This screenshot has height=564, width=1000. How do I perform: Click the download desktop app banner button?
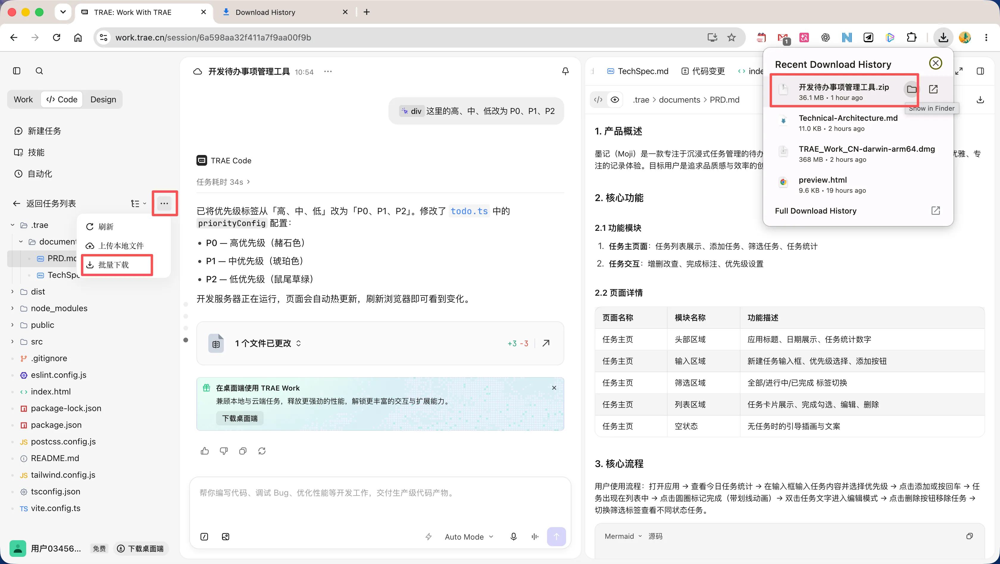[240, 418]
